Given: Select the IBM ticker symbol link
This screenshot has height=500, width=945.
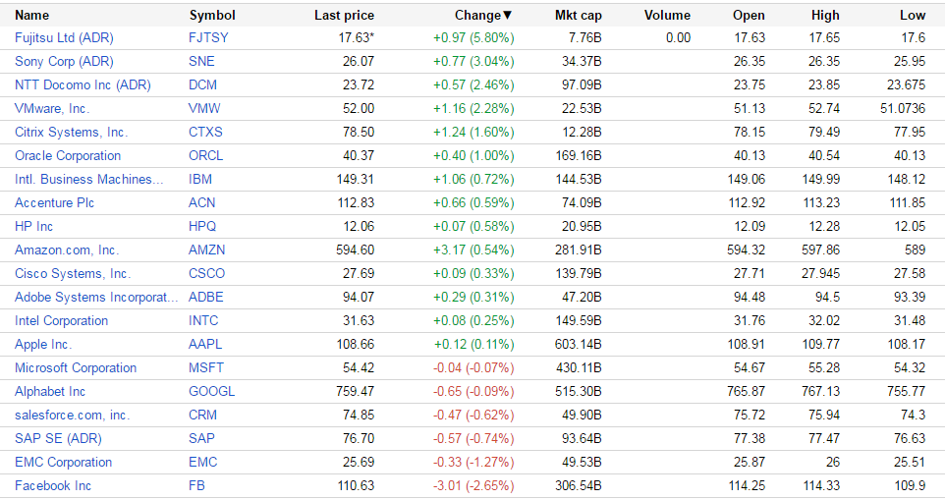Looking at the screenshot, I should point(200,179).
